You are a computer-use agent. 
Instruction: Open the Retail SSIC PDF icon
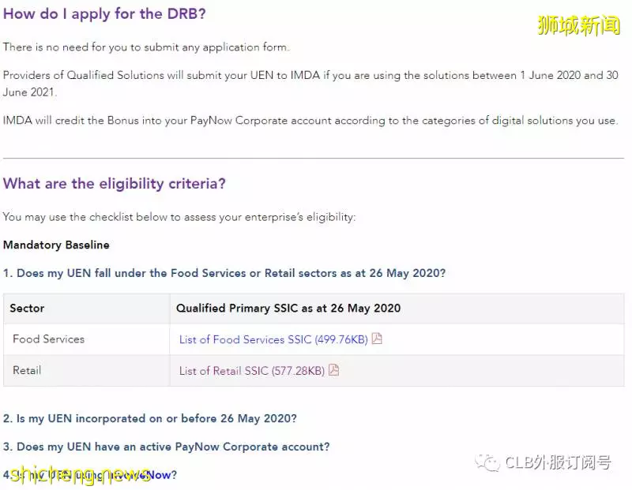click(x=333, y=369)
